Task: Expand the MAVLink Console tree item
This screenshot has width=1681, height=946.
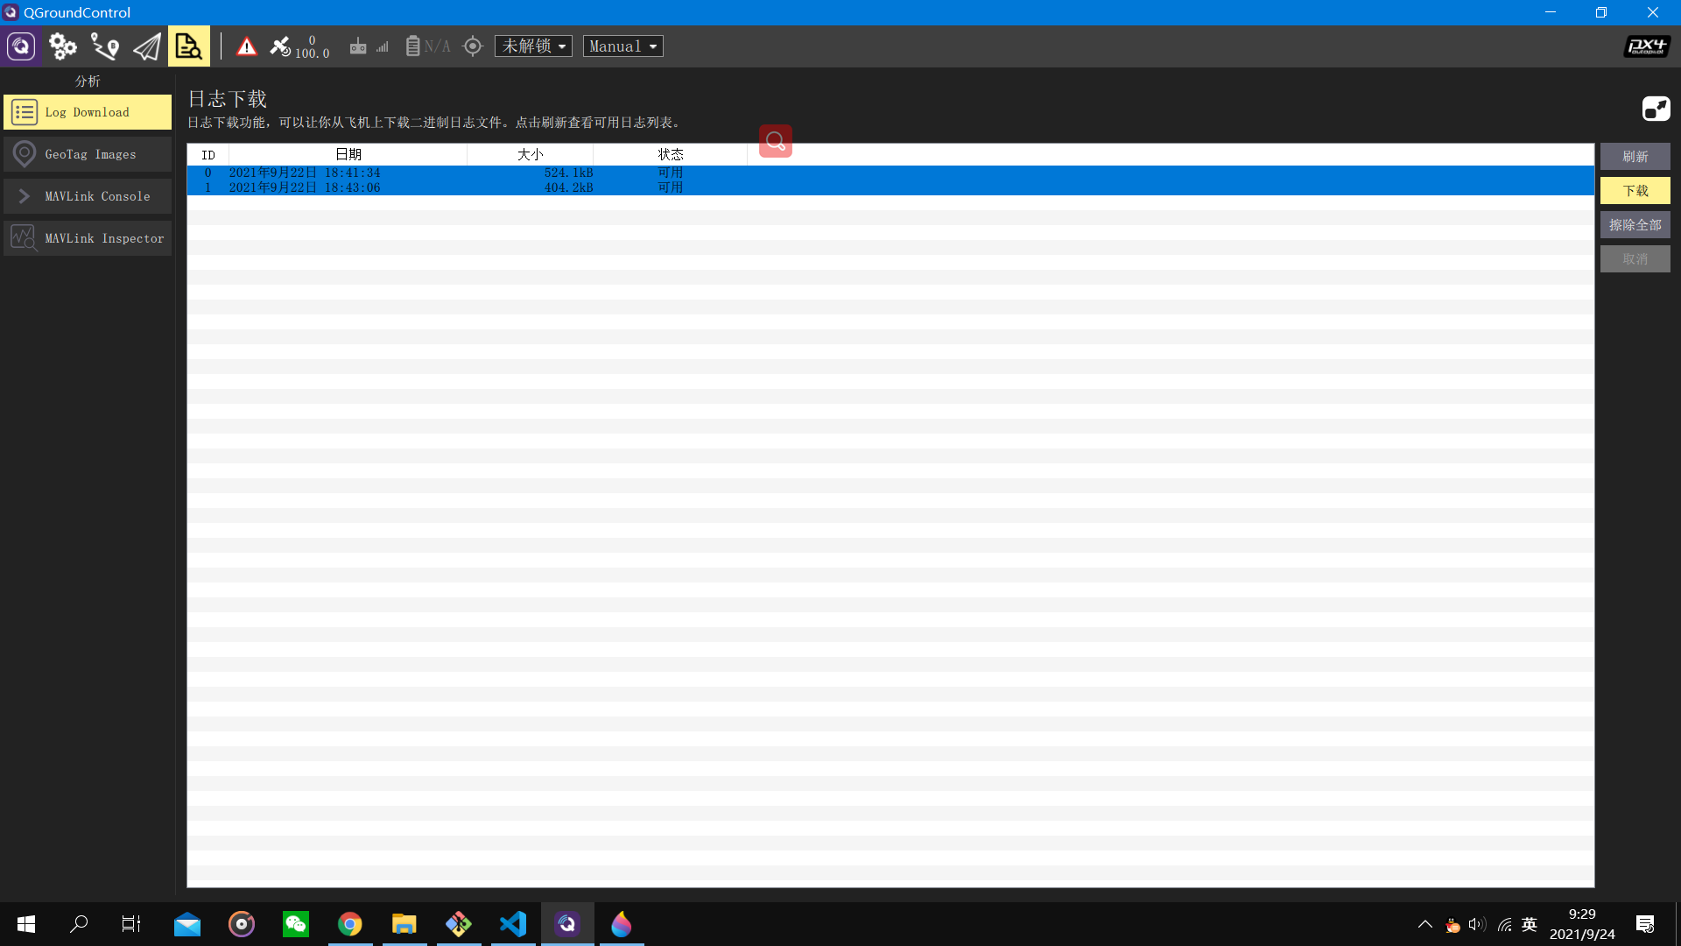Action: (23, 195)
